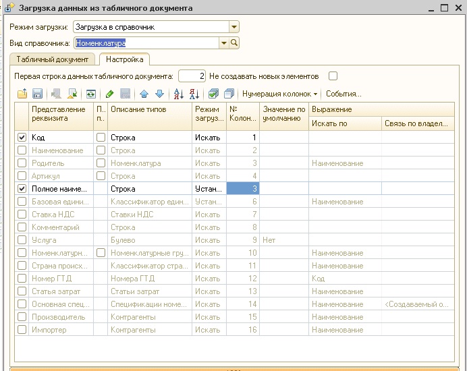Move row down with blue down arrow
This screenshot has height=371, width=467.
(160, 94)
